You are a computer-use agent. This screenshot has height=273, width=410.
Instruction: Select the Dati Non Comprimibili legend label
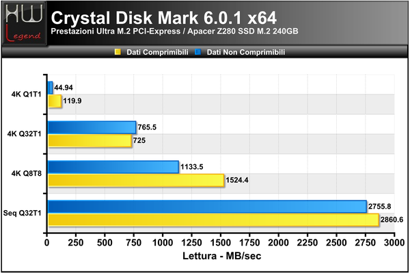(x=246, y=52)
